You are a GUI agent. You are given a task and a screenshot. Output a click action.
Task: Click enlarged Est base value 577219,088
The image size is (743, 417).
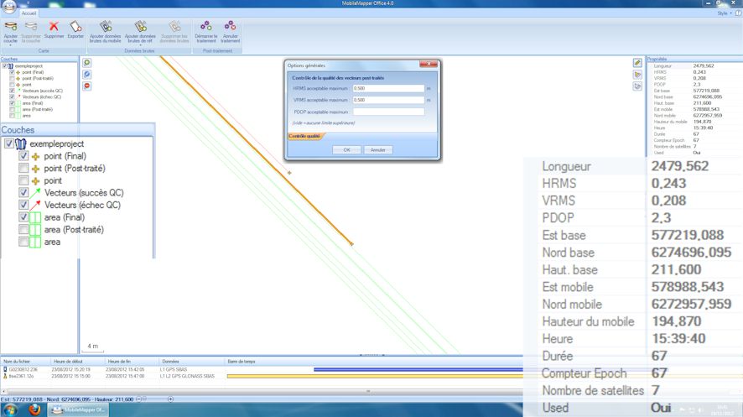(x=688, y=235)
